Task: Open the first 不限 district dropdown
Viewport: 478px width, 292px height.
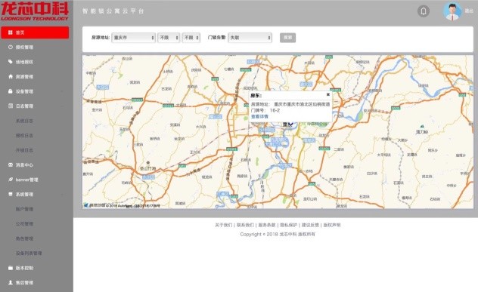Action: (169, 38)
